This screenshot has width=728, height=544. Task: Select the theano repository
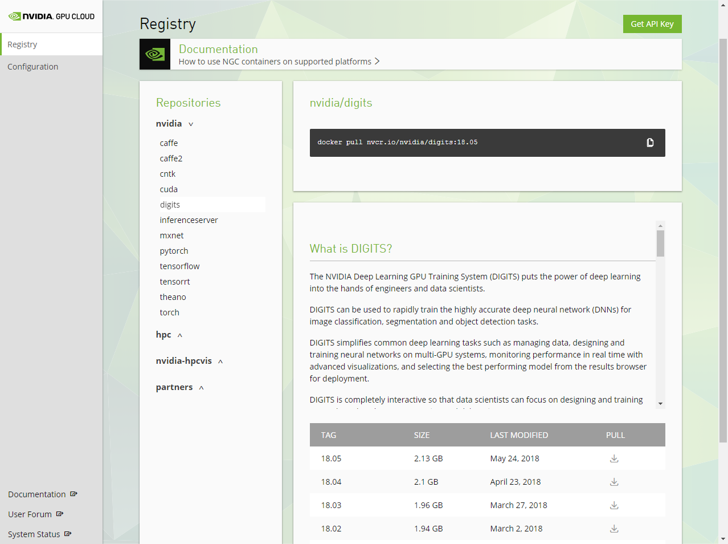[x=173, y=297]
